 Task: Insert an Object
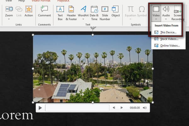click(x=116, y=11)
